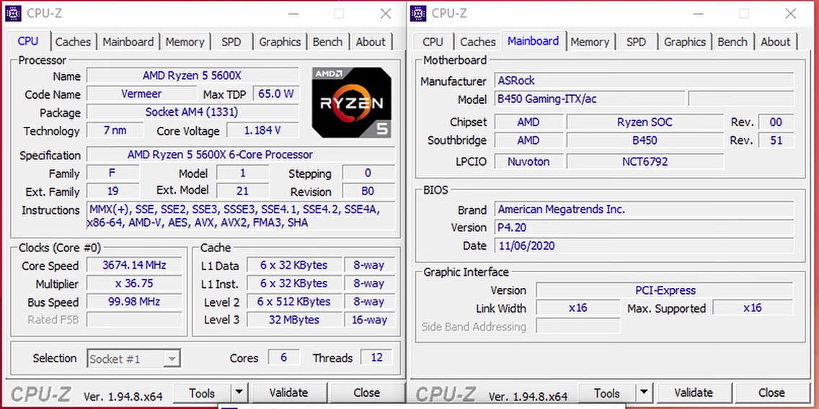
Task: Open the Bench tab in left window
Action: coord(327,42)
